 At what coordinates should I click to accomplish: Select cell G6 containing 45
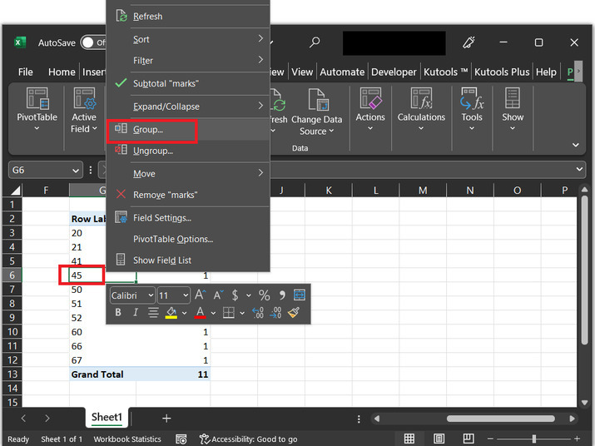pos(82,275)
